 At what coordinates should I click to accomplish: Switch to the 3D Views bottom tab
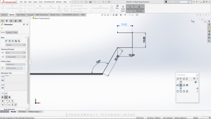click(x=22, y=112)
